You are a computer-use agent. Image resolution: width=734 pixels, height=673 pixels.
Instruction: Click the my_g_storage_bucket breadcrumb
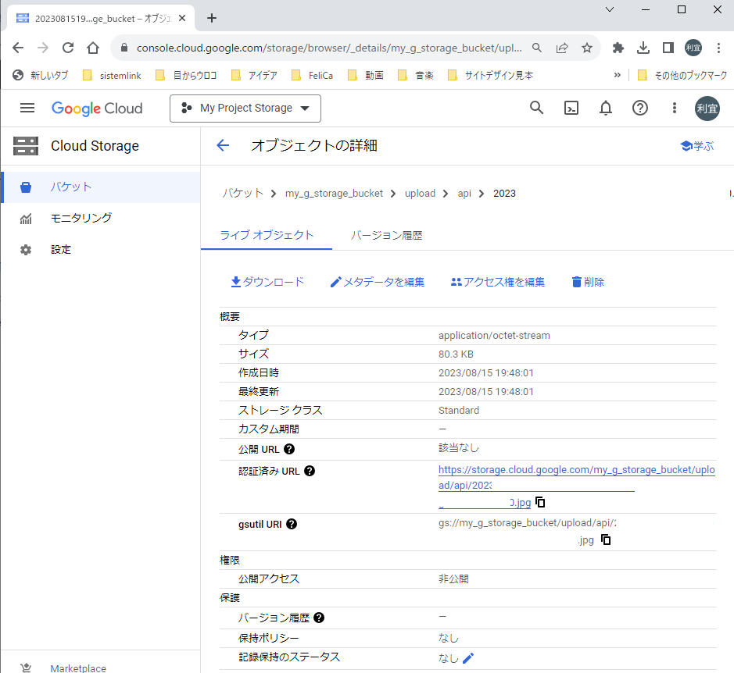point(334,193)
